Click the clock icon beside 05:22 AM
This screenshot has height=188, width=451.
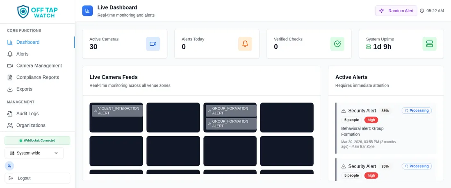[422, 11]
